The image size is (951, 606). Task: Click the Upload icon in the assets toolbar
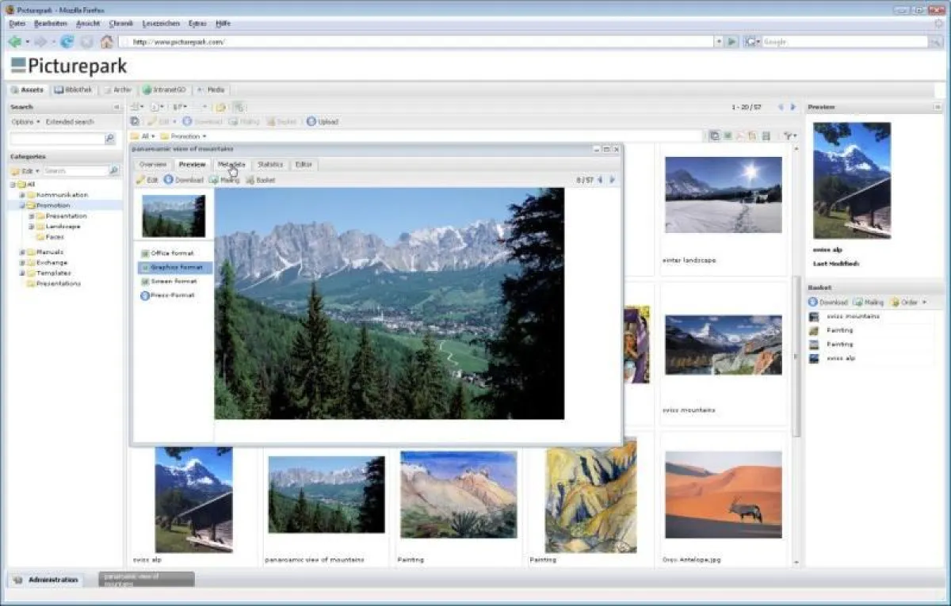(x=310, y=121)
